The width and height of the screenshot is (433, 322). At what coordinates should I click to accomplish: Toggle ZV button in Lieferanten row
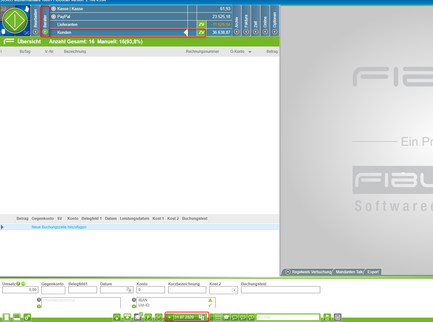coord(201,24)
